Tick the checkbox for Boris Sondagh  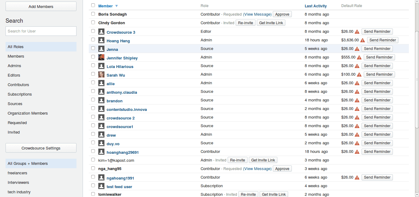pyautogui.click(x=93, y=14)
